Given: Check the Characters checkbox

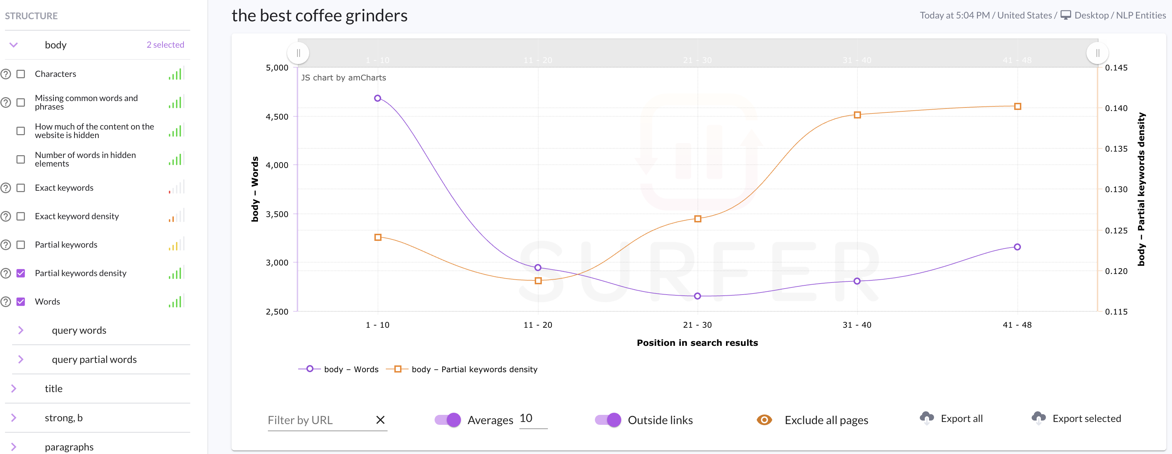Looking at the screenshot, I should pyautogui.click(x=21, y=74).
